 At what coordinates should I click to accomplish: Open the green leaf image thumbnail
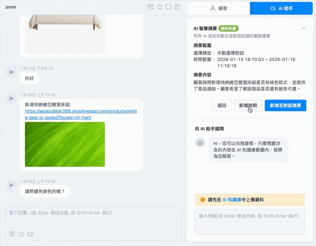click(65, 144)
